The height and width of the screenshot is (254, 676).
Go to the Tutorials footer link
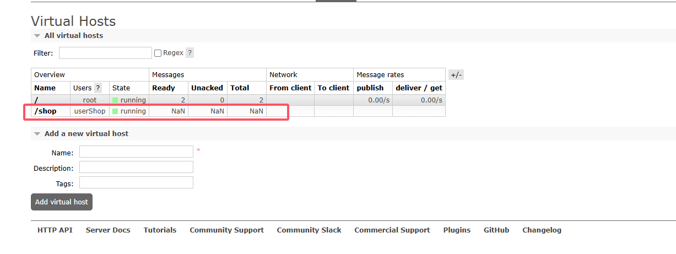coord(160,230)
